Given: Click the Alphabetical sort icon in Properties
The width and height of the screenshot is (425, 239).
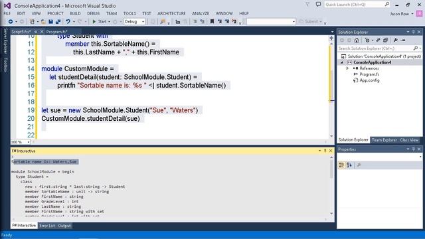Looking at the screenshot, I should tap(349, 165).
